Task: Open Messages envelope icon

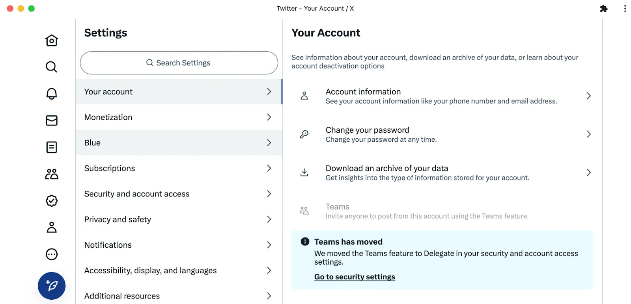Action: pyautogui.click(x=52, y=120)
